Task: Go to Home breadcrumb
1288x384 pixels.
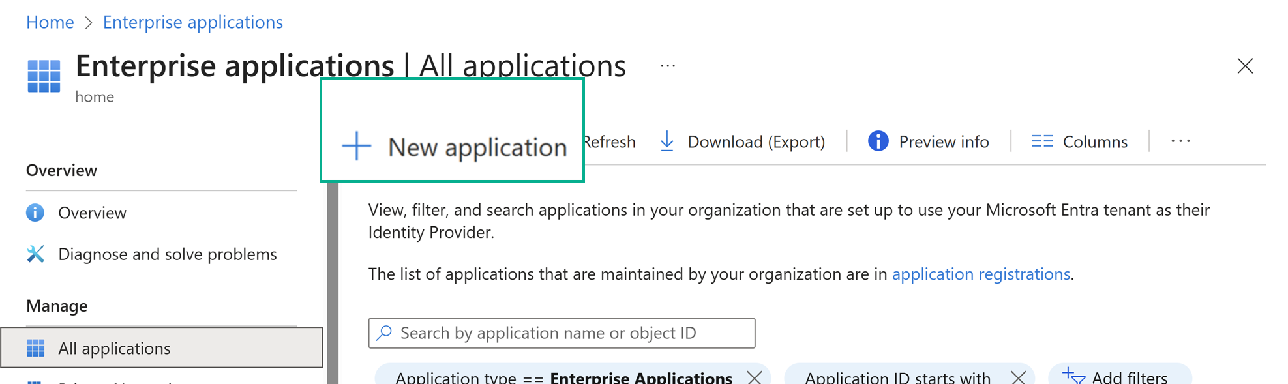Action: coord(50,22)
